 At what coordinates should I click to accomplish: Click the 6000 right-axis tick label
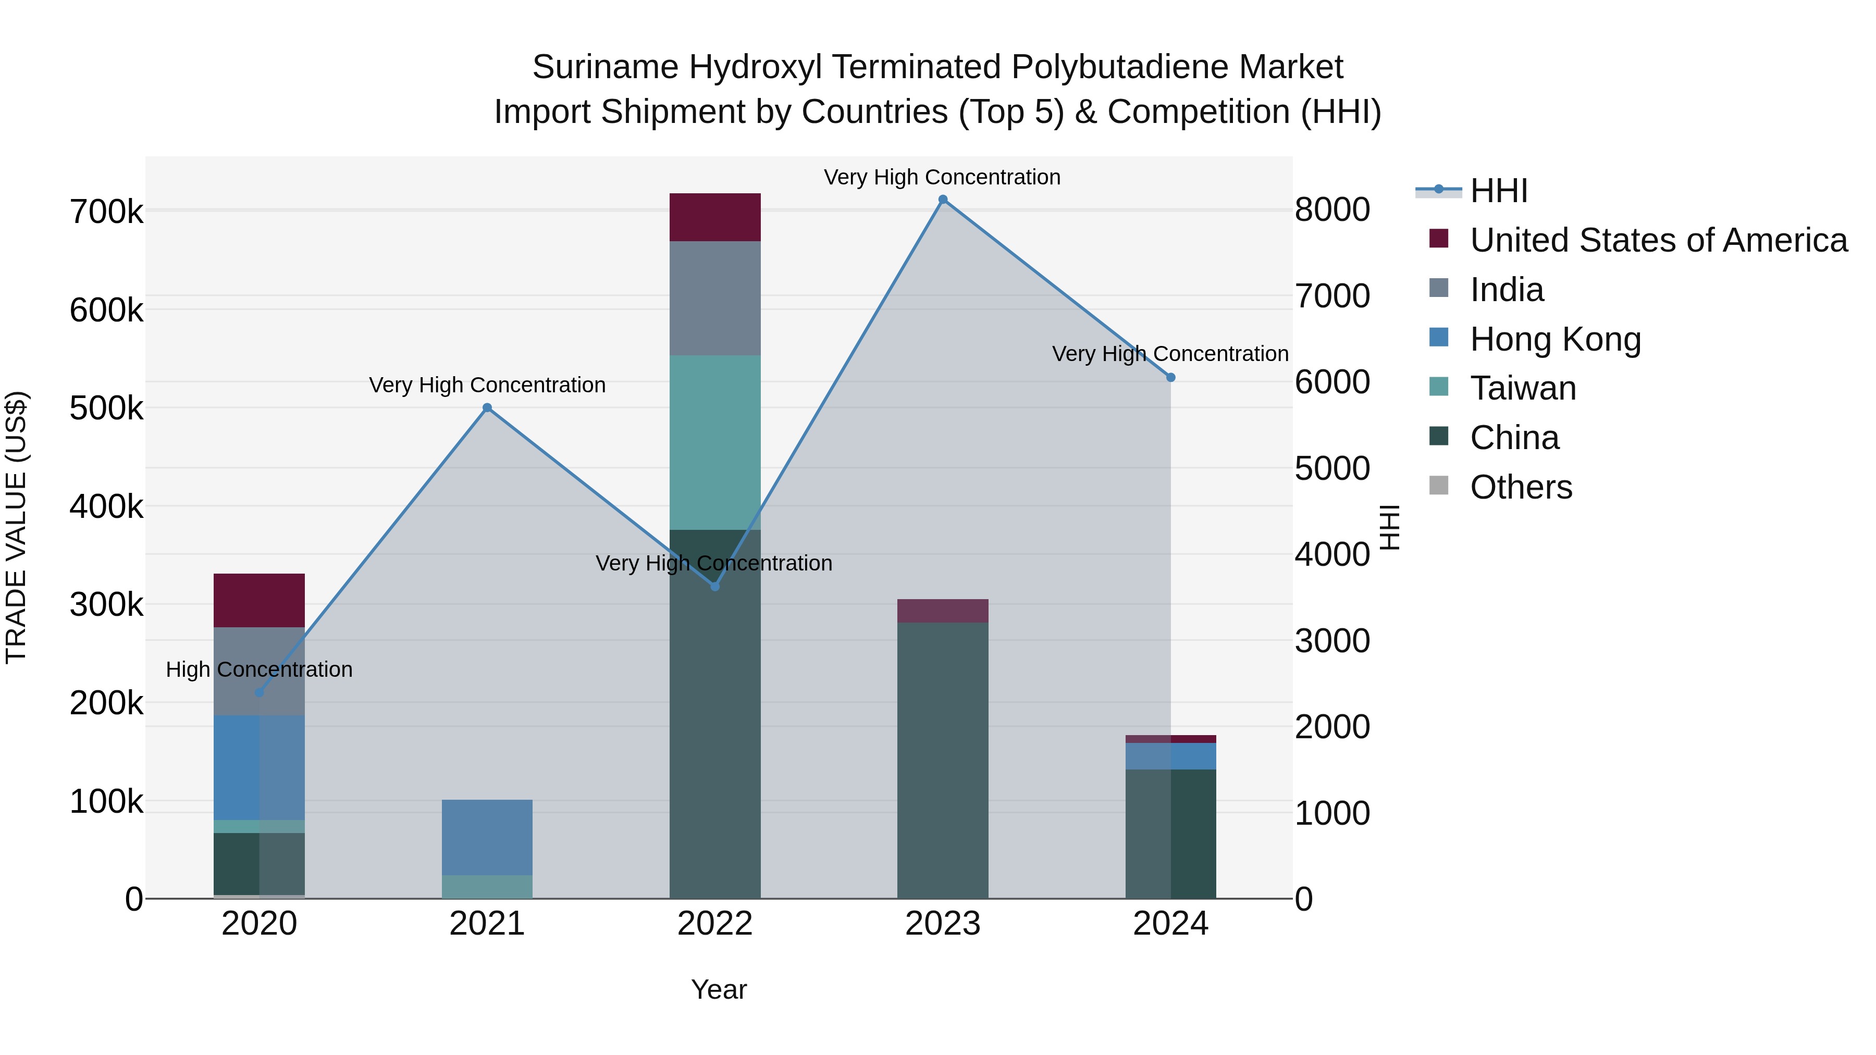[1332, 382]
